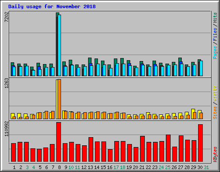Click day 29 on the date axis
Screen dimensions: 220x172
(193, 167)
